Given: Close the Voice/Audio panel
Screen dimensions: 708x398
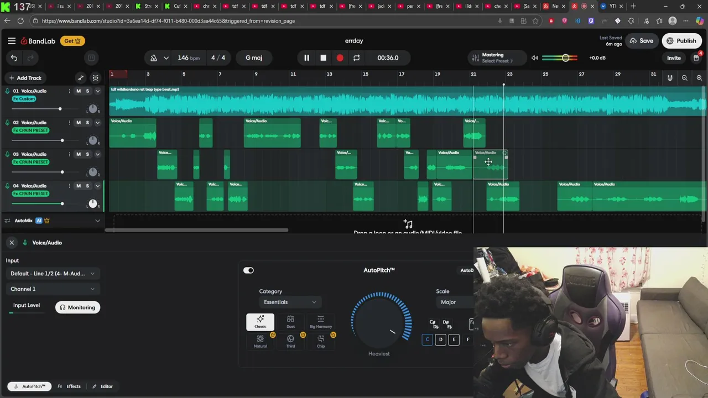Looking at the screenshot, I should [x=12, y=243].
